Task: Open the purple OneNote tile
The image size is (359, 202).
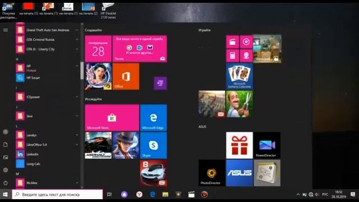Action: point(160,83)
